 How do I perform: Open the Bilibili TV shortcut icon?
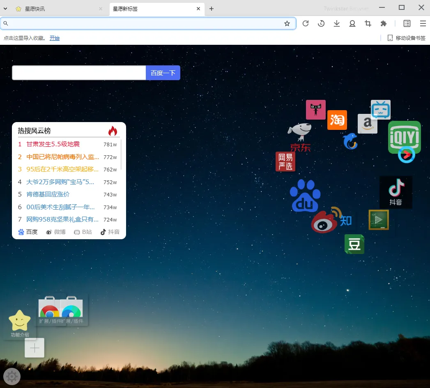(x=381, y=109)
